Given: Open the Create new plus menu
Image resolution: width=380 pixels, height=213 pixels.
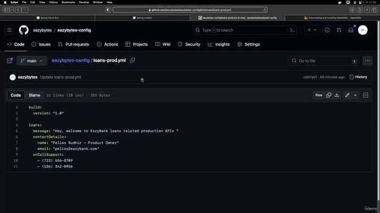Looking at the screenshot, I should pos(311,30).
